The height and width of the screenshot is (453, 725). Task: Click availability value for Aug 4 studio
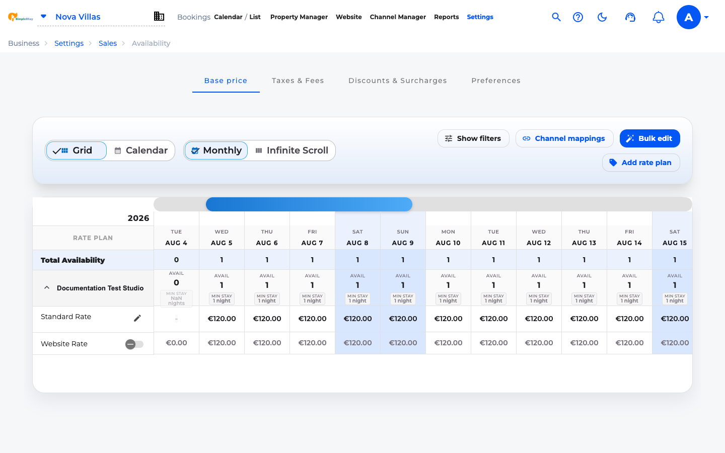pos(176,282)
